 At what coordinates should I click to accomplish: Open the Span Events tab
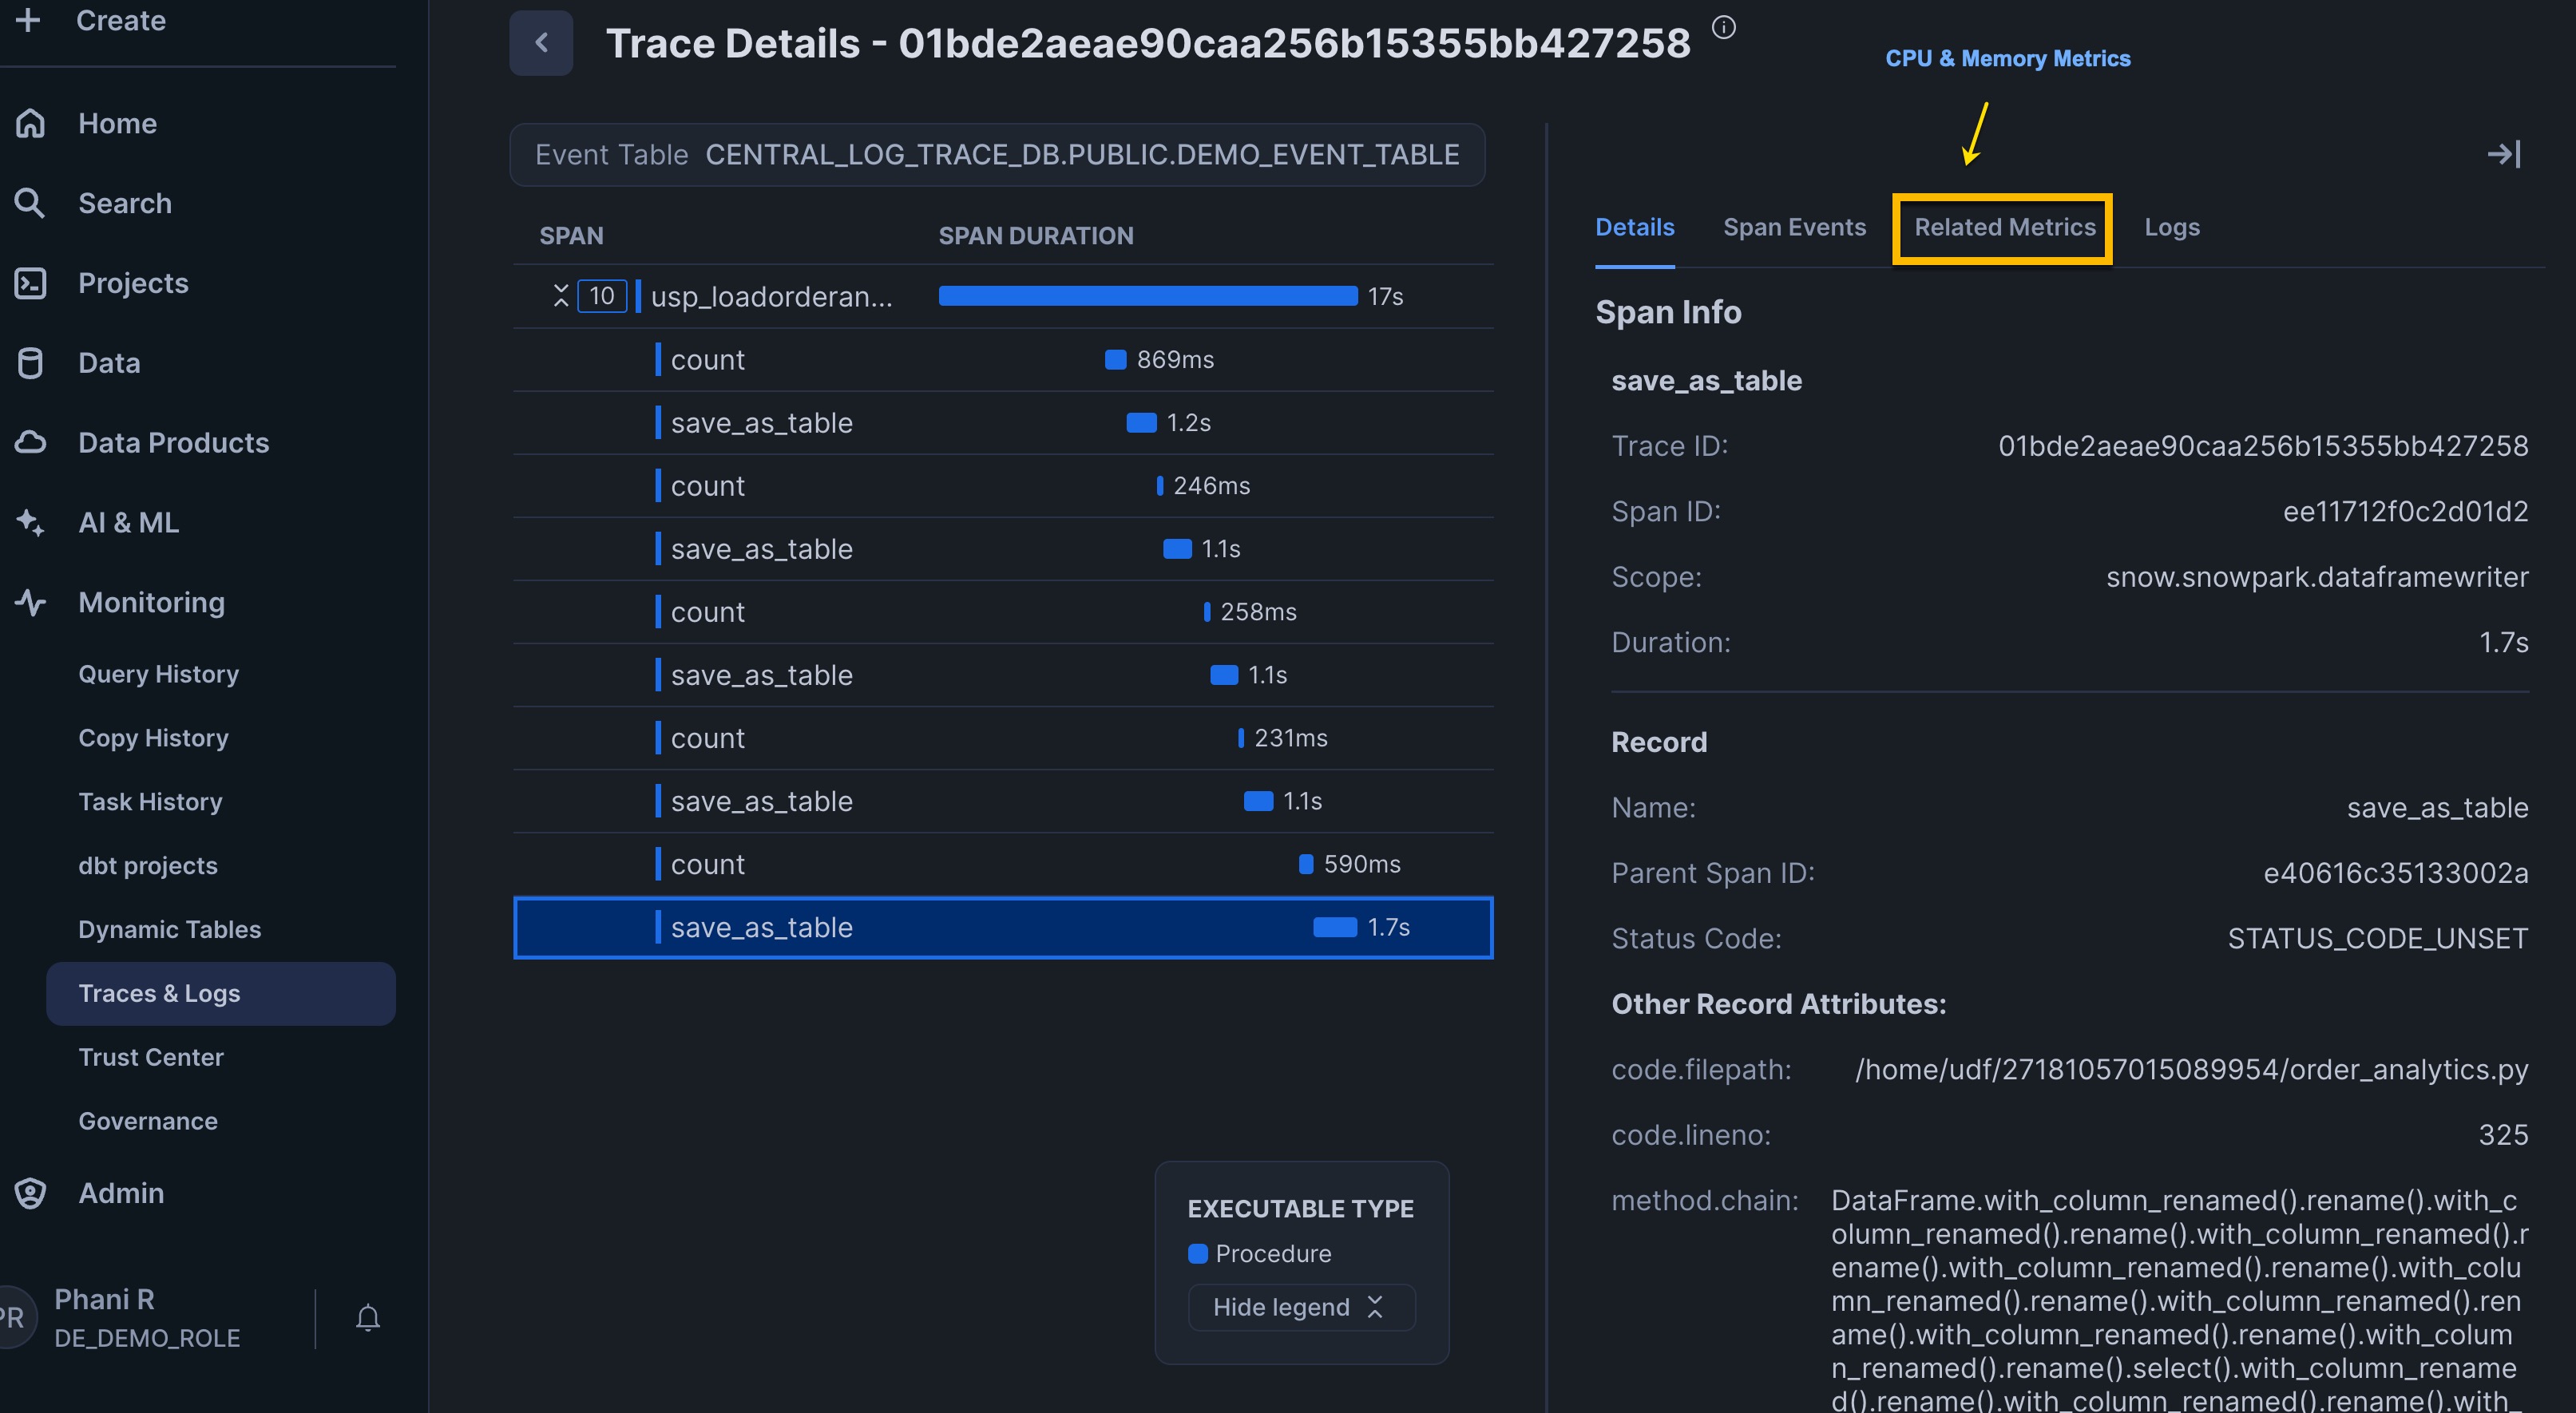click(x=1794, y=227)
